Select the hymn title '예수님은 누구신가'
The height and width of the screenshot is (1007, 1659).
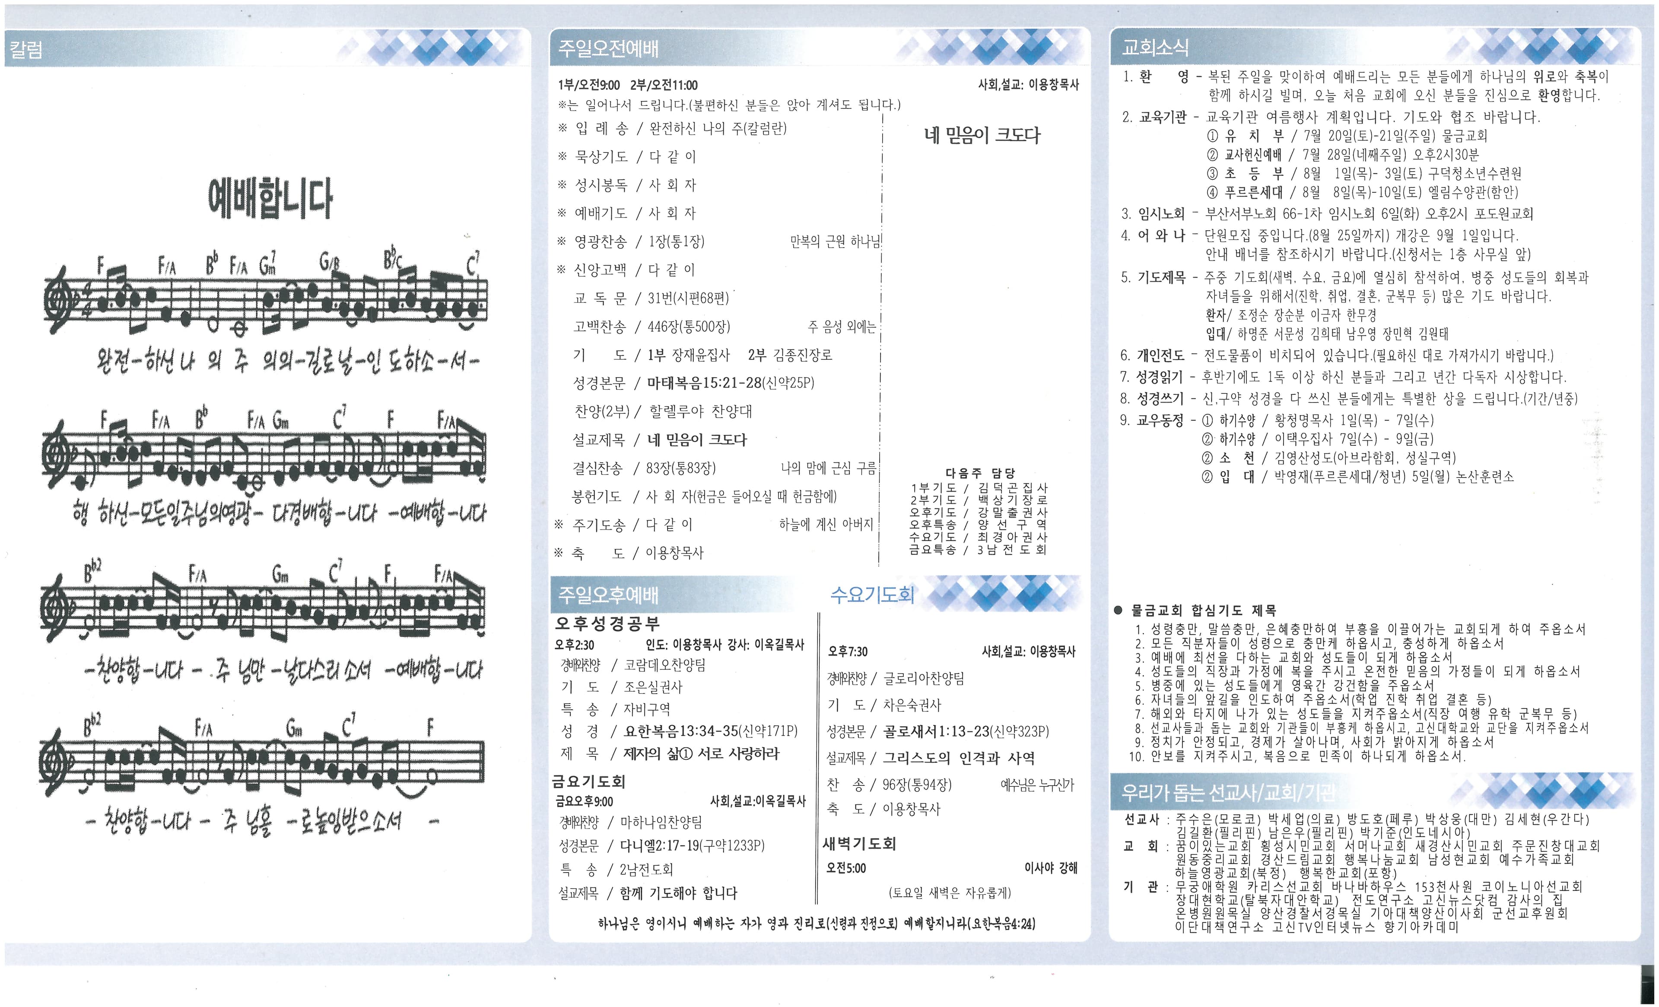[x=1038, y=785]
